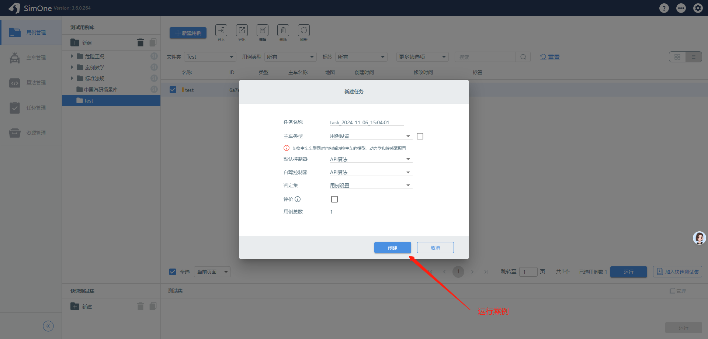Click the export (导出) toolbar icon

point(242,31)
